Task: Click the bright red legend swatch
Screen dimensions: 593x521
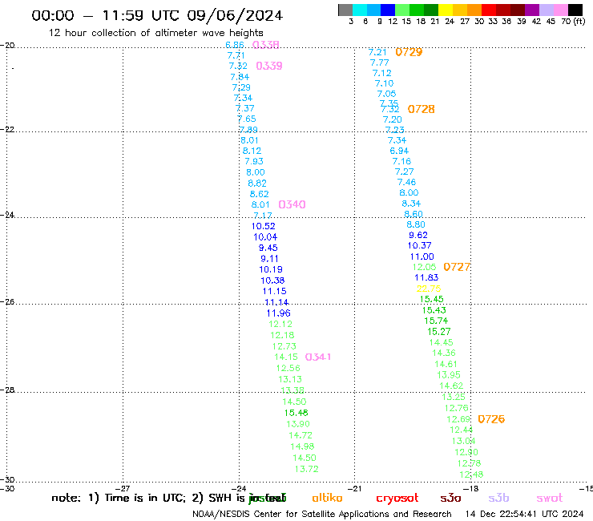Action: (x=489, y=10)
